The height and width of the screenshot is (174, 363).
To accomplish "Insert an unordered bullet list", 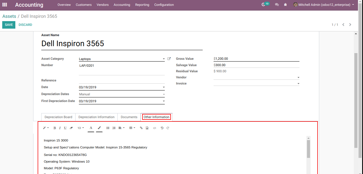I will 108,128.
